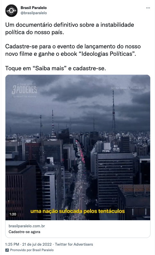
Task: Click the promoted arrow icon at bottom
Action: tap(7, 250)
